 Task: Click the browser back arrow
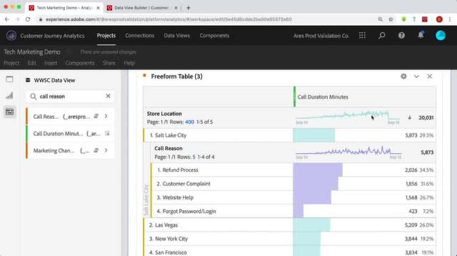(7, 19)
